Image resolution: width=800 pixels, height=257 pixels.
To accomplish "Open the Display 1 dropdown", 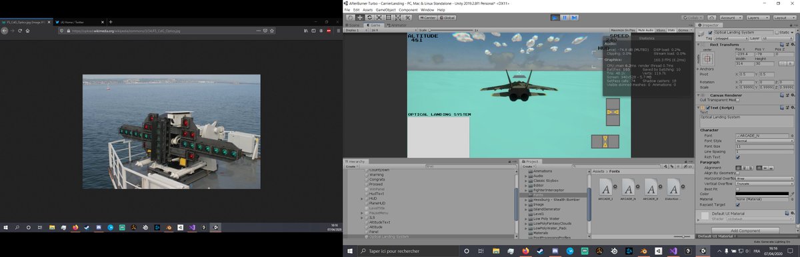I will (356, 31).
